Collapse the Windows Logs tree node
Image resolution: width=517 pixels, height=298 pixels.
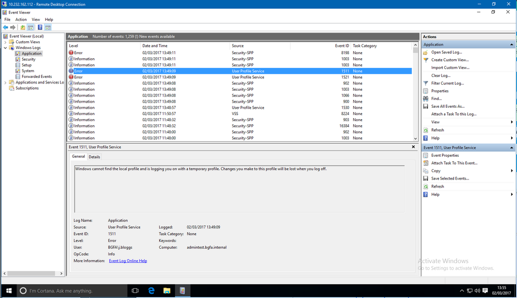pos(5,48)
